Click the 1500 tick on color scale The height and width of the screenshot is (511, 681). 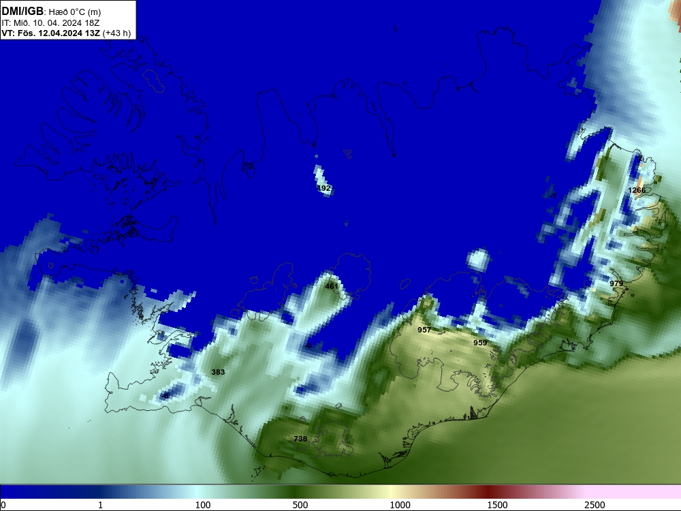[497, 505]
